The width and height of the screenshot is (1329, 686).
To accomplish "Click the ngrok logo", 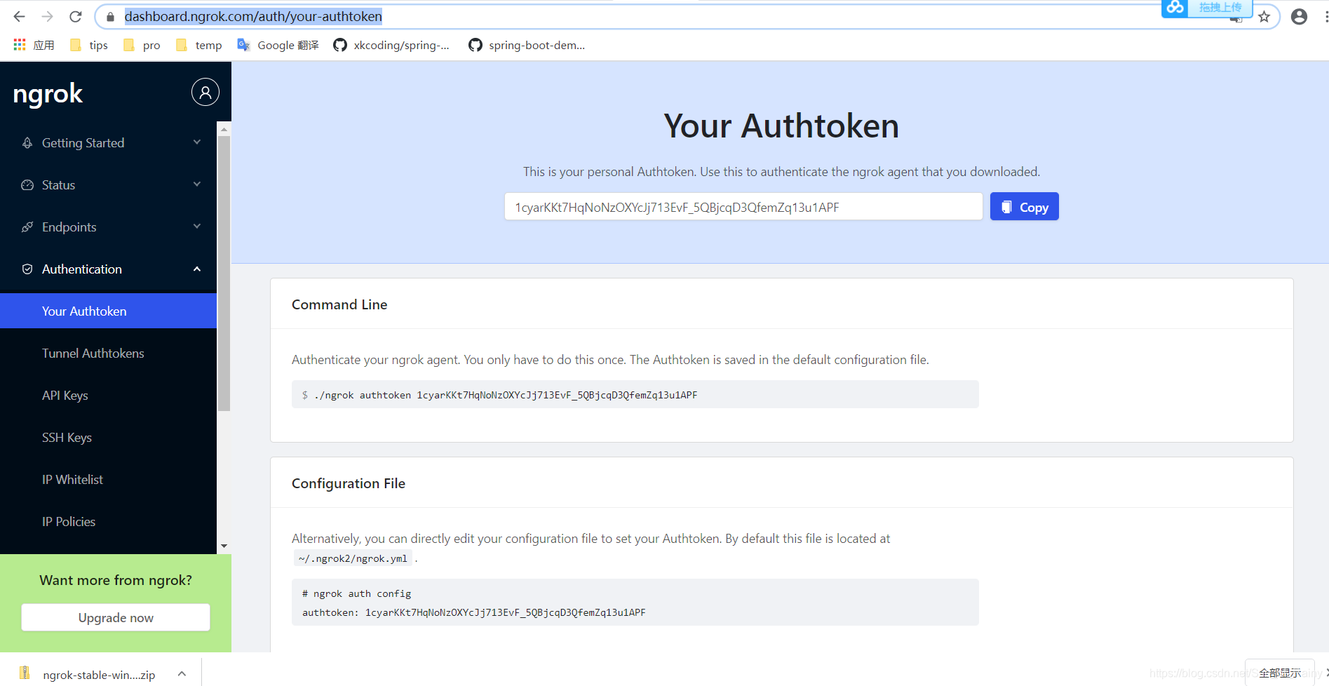I will [x=48, y=94].
